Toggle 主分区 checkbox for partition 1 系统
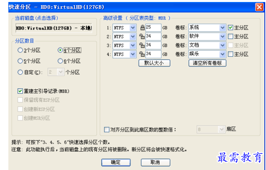Viewport: 266px width, 170px height. (x=231, y=28)
